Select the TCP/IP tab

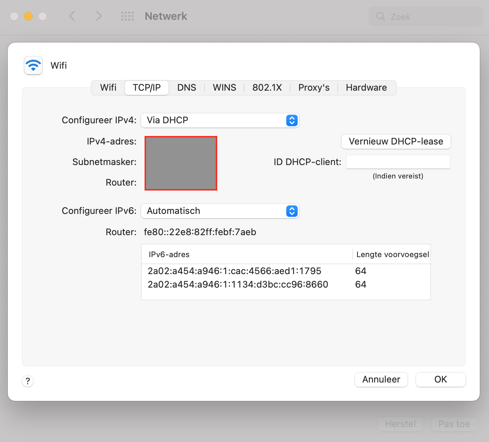[147, 87]
